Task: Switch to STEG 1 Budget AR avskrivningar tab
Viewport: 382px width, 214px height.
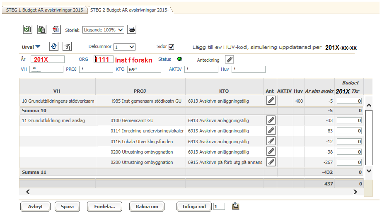Action: (x=45, y=10)
